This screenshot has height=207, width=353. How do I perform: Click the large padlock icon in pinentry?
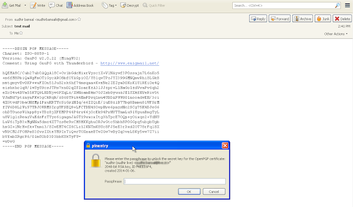point(96,160)
